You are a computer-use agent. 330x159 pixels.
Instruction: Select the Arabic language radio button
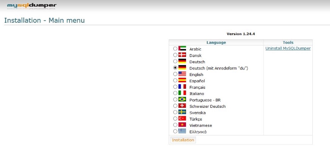(175, 49)
